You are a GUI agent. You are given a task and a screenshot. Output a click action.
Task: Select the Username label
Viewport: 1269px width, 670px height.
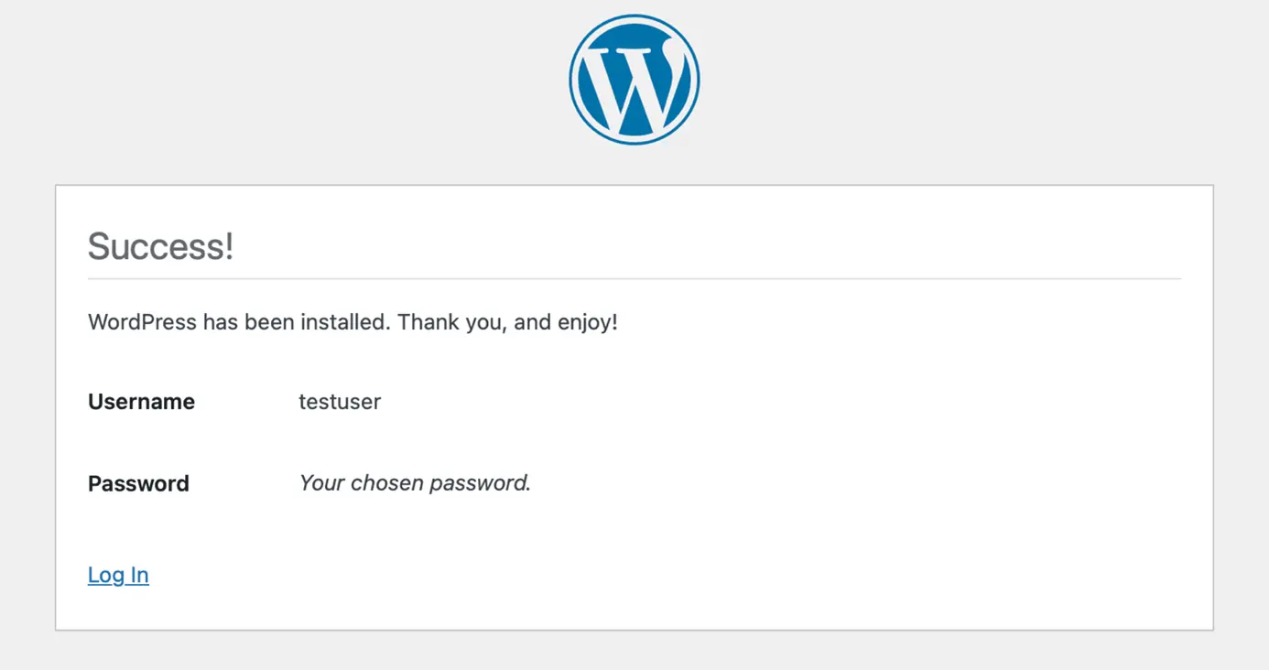[x=141, y=401]
